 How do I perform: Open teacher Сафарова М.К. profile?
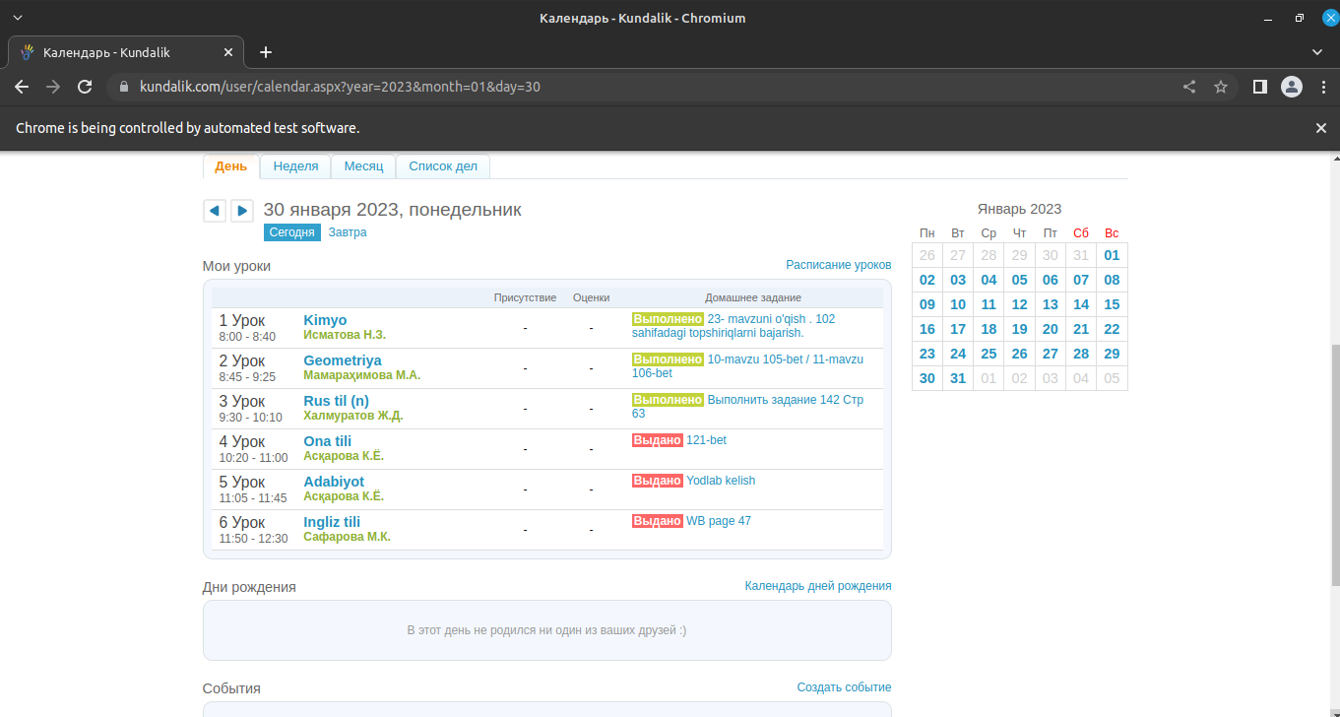tap(348, 537)
